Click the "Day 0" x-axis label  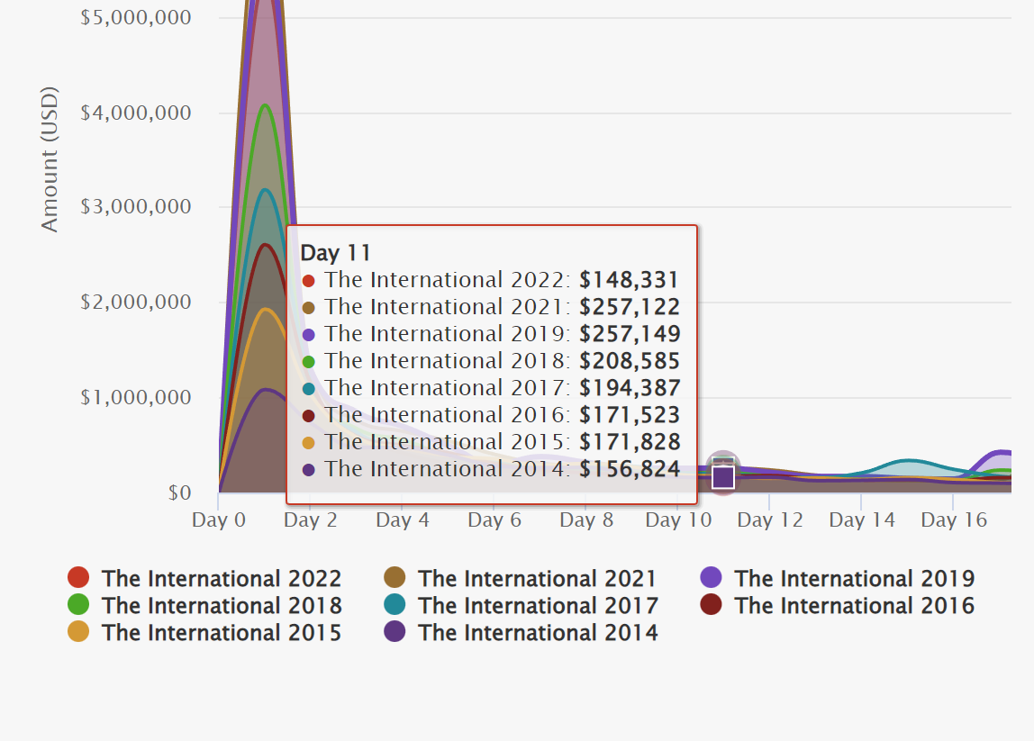click(219, 520)
